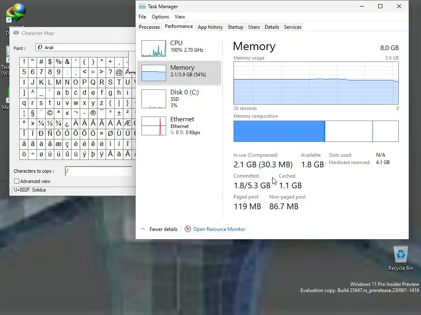
Task: Click the Character Map title bar icon
Action: [16, 33]
